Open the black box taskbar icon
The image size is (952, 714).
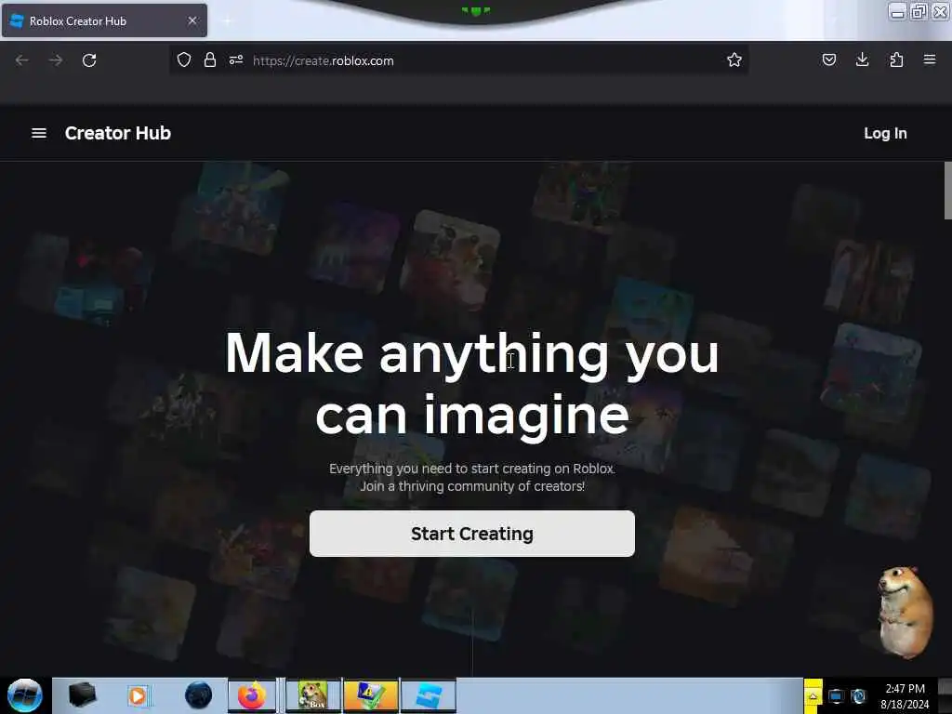[x=83, y=695]
